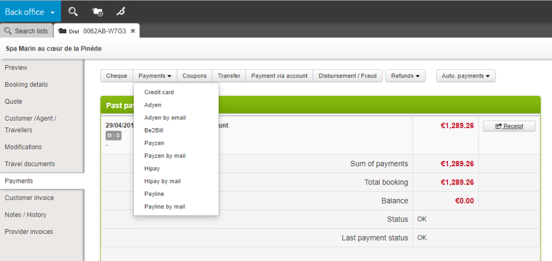Image resolution: width=552 pixels, height=261 pixels.
Task: Collapse the Payments dropdown button
Action: pyautogui.click(x=155, y=76)
